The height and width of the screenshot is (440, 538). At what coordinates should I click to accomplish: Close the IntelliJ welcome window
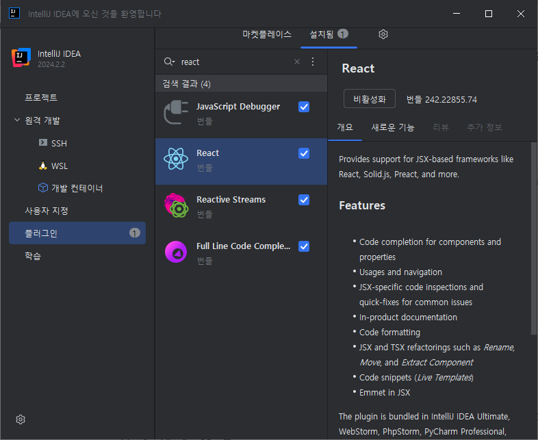tap(520, 14)
